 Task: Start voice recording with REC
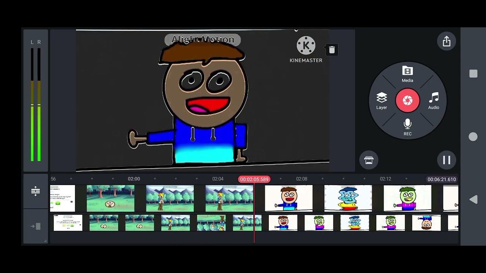[407, 127]
